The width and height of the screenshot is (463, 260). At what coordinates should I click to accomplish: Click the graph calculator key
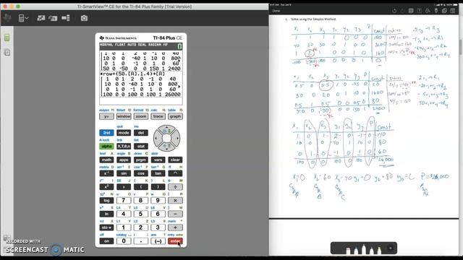(x=175, y=116)
